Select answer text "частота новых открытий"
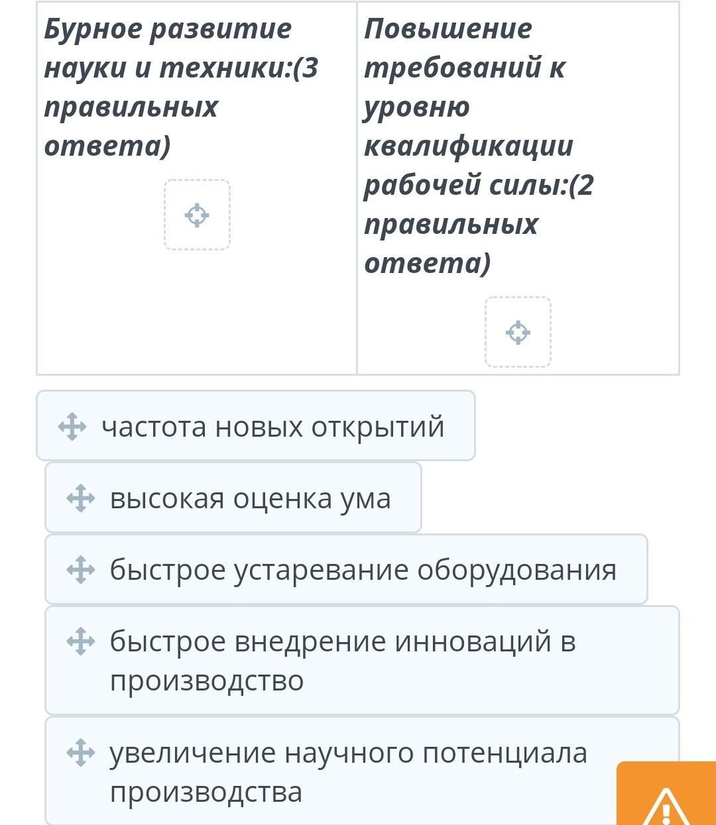 (272, 427)
